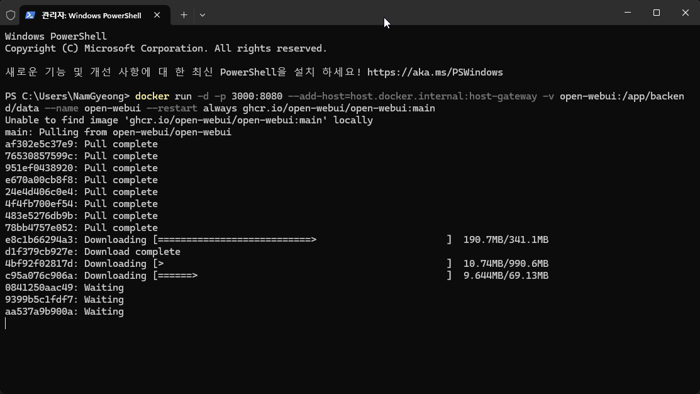Image resolution: width=700 pixels, height=394 pixels.
Task: Minimize the terminal window
Action: (626, 13)
